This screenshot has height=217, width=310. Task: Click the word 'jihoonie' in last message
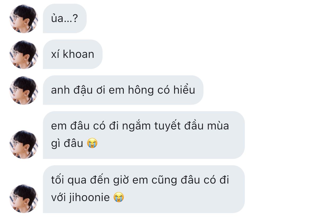tap(89, 198)
